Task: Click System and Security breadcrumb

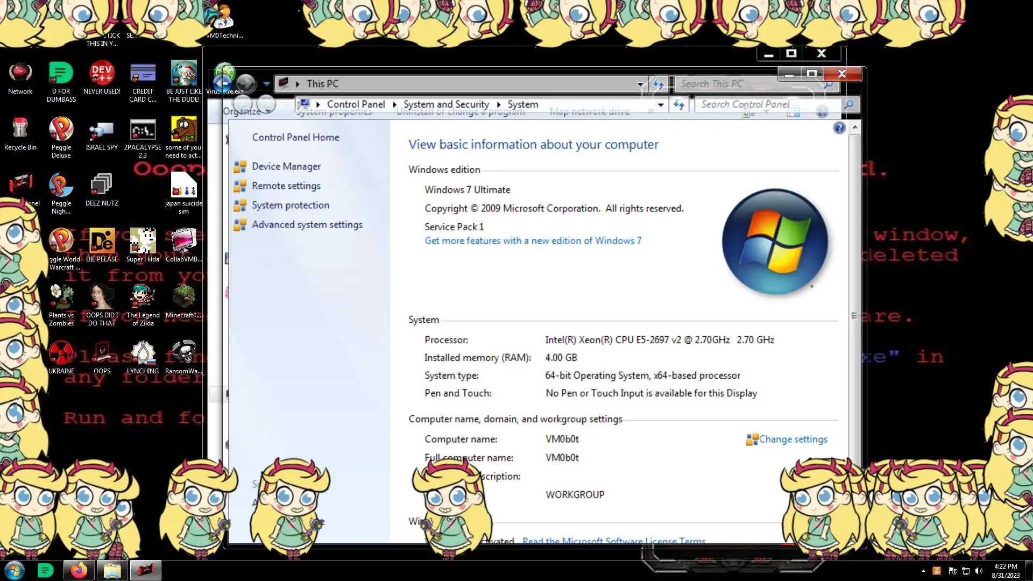Action: (446, 104)
